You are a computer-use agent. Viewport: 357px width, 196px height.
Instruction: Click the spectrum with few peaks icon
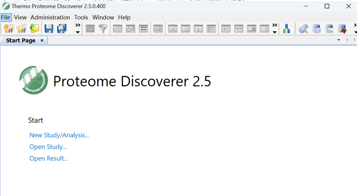point(199,29)
